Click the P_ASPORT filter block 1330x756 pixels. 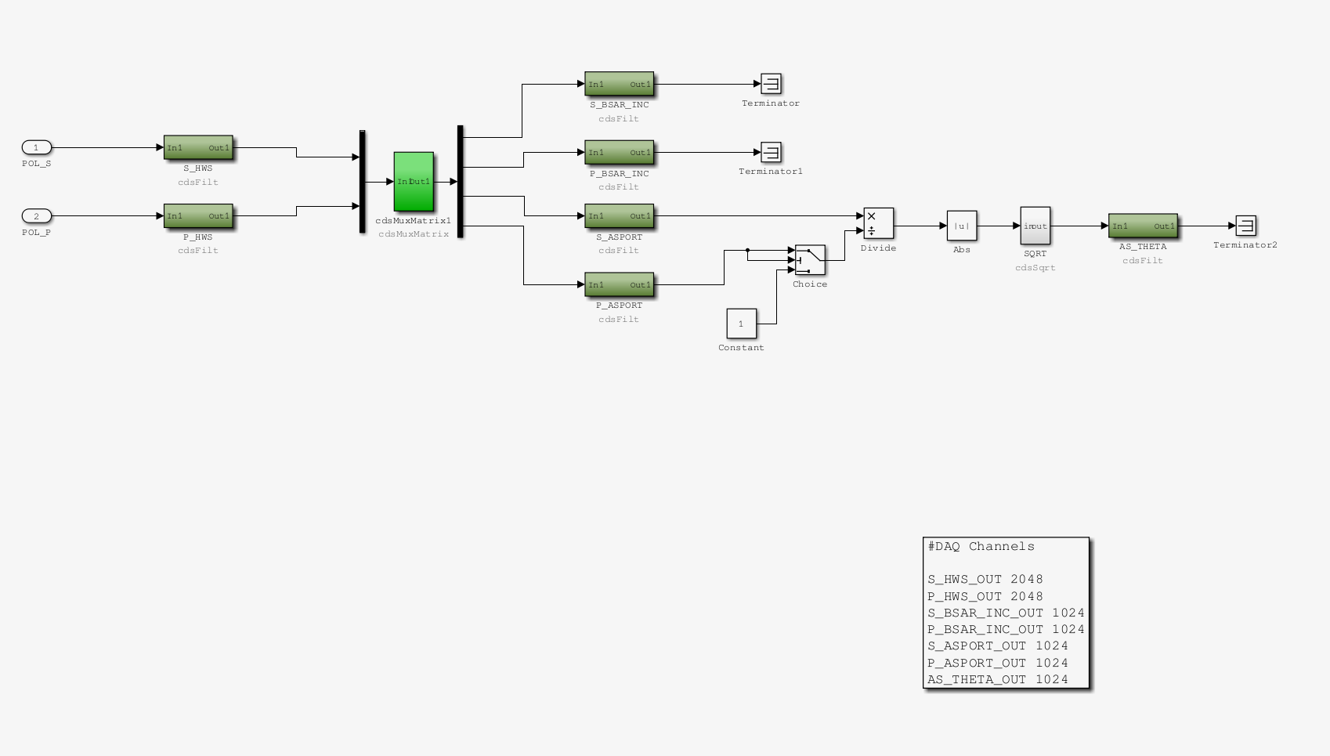click(x=619, y=284)
